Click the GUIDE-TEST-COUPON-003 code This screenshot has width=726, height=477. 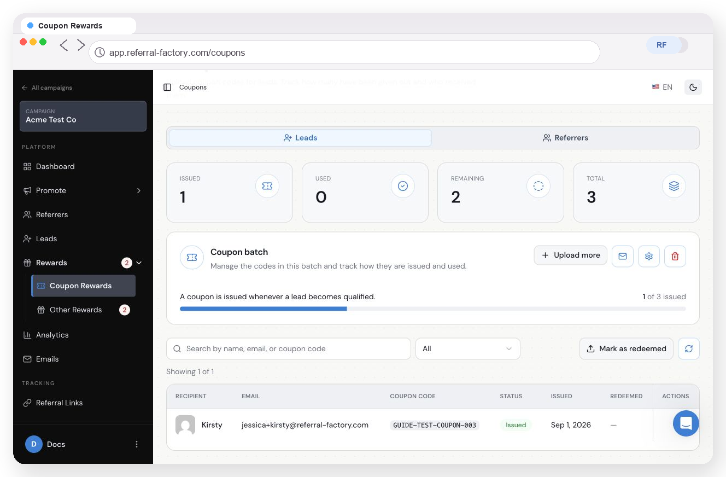coord(435,425)
